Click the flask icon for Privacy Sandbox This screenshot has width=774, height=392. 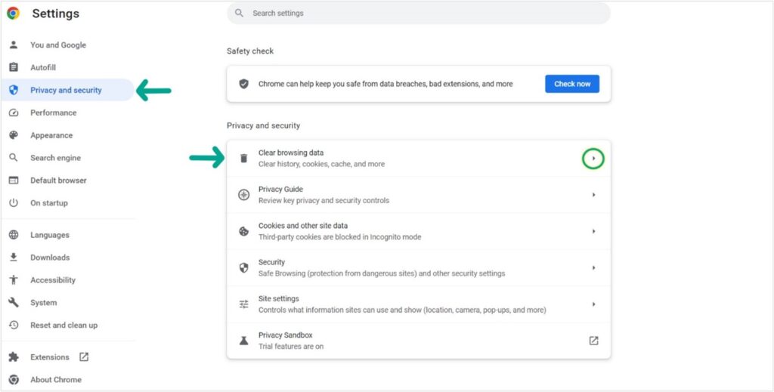click(x=244, y=341)
